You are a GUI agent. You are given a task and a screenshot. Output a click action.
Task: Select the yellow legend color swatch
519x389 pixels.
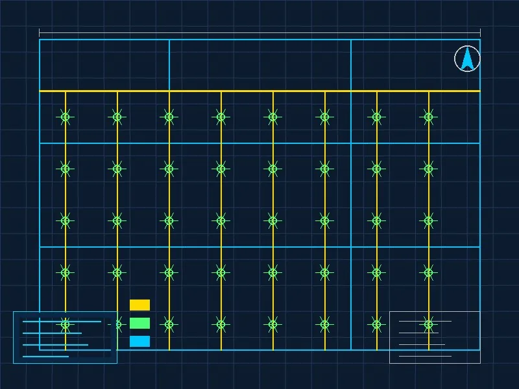coord(139,305)
